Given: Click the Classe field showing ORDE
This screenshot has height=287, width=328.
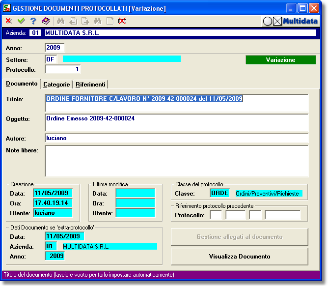Looking at the screenshot, I should tap(219, 193).
